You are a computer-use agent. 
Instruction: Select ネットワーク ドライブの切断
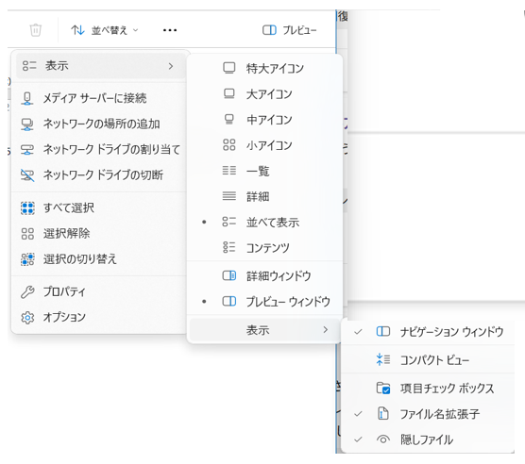[99, 174]
